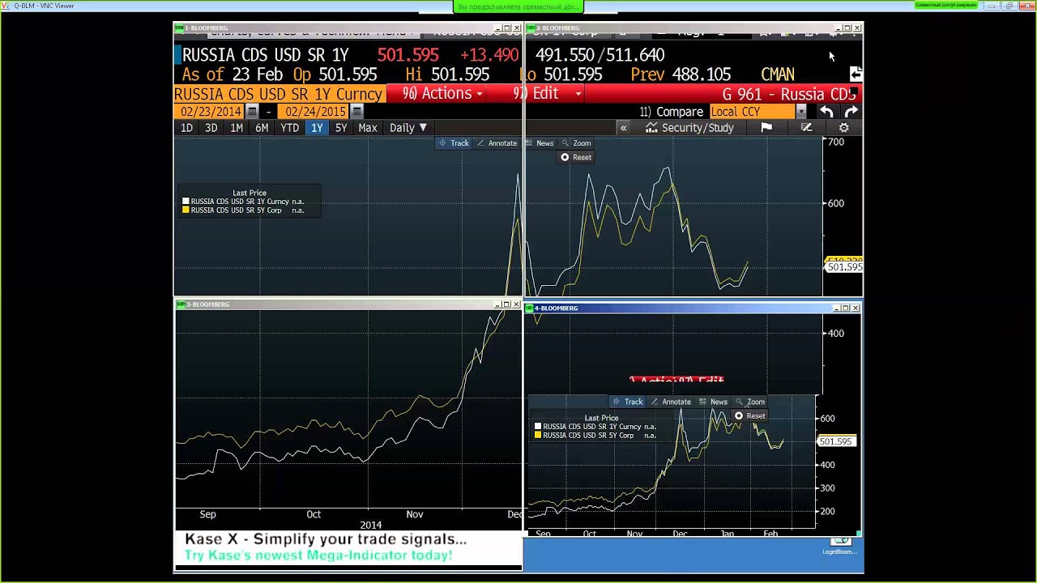The height and width of the screenshot is (583, 1037).
Task: Select the 1Y time range tab
Action: 317,128
